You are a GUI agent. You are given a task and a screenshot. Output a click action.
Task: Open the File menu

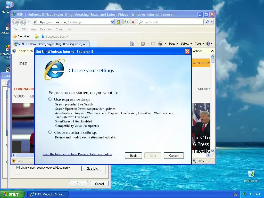click(15, 29)
